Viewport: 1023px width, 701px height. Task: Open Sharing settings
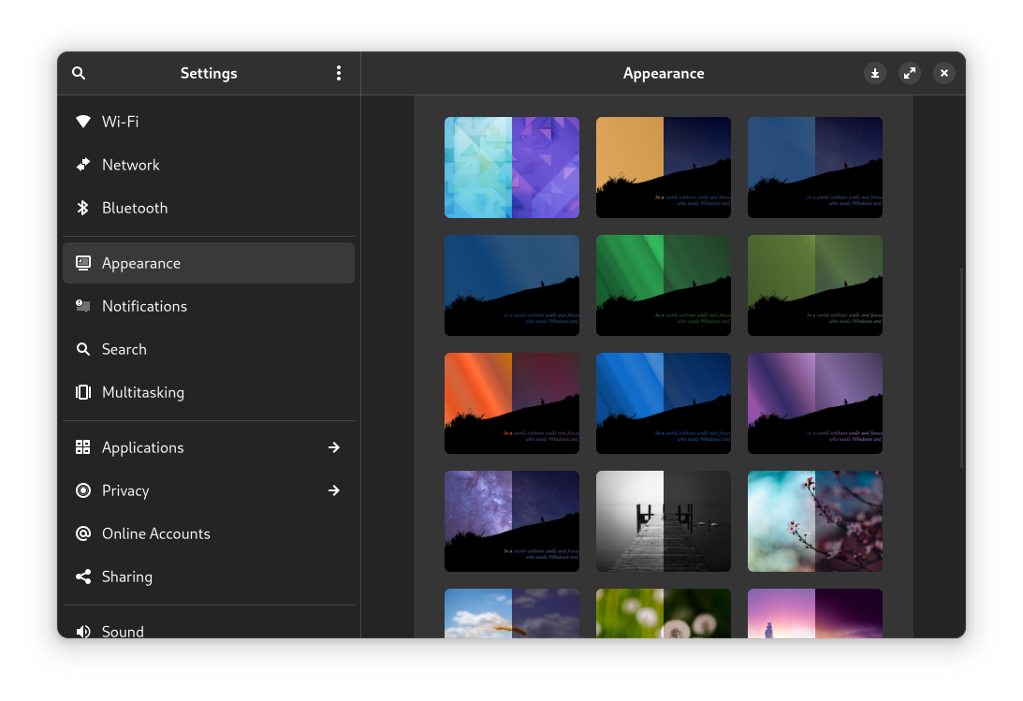(209, 577)
